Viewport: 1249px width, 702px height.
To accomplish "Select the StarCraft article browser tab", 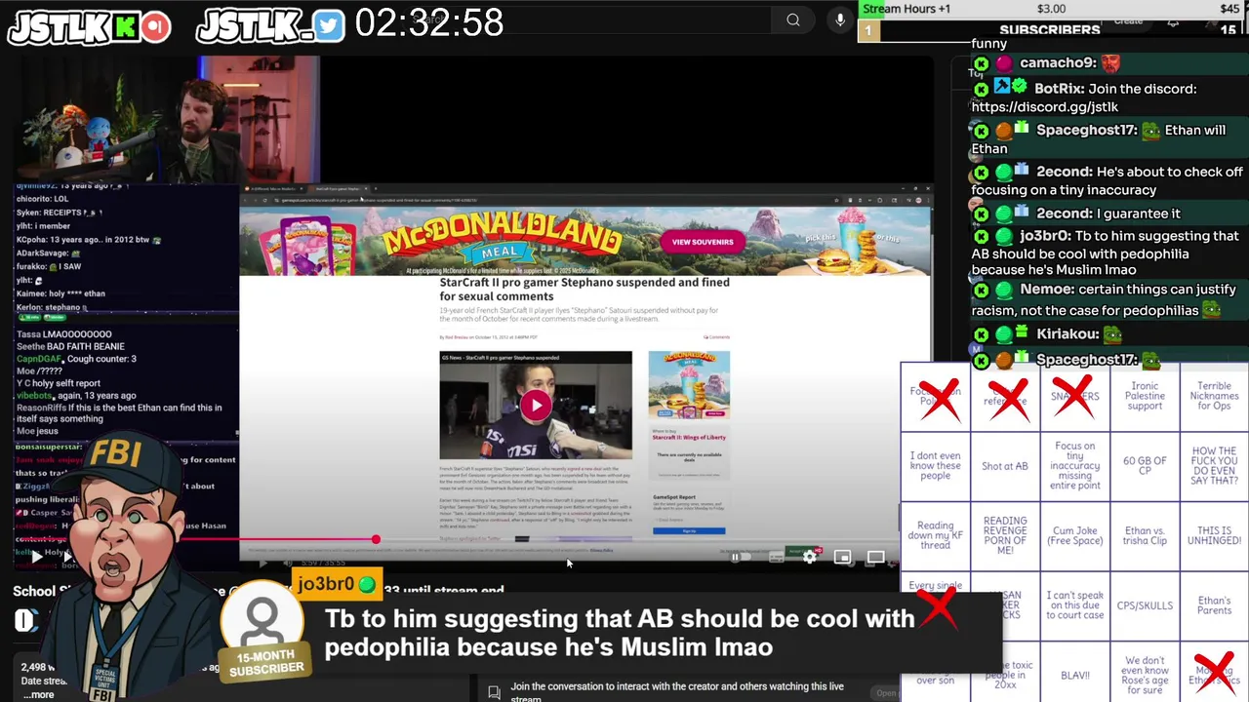I will click(341, 188).
